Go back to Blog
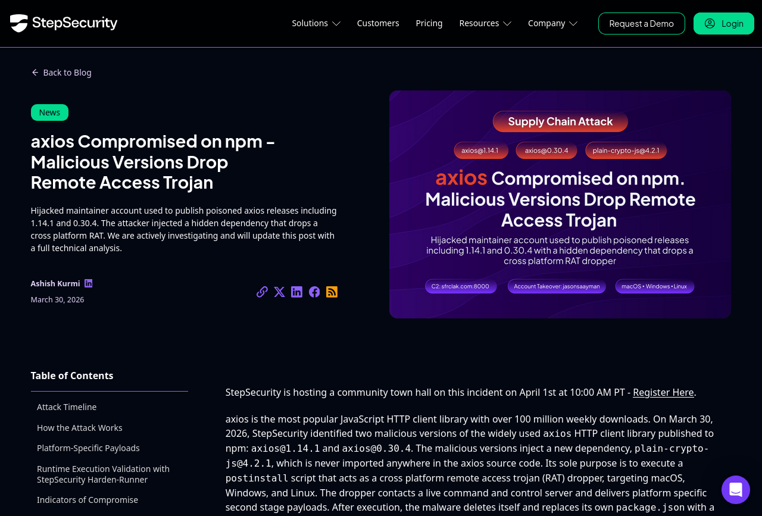This screenshot has height=516, width=762. [61, 73]
